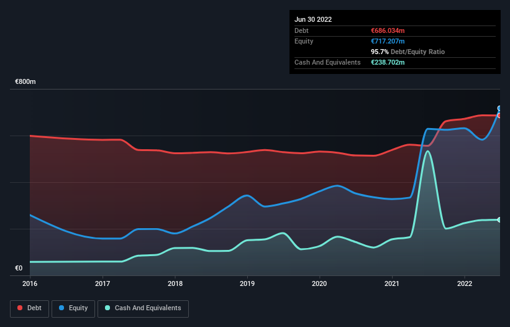Click the Debt value €686.034m
This screenshot has width=510, height=327.
(x=388, y=30)
